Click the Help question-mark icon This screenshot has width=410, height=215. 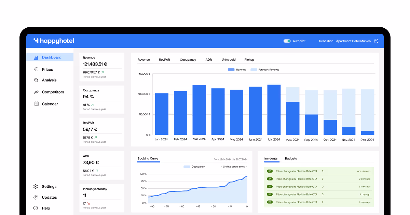click(36, 208)
